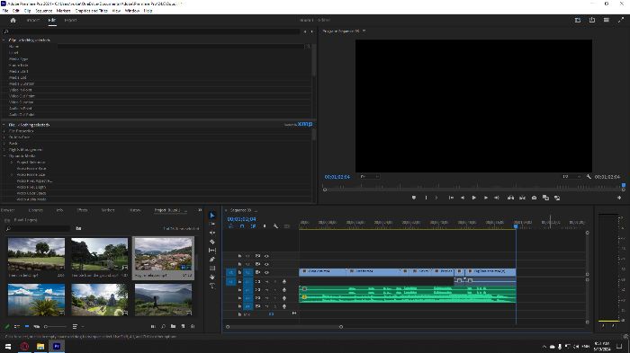Screen dimensions: 630x353
Task: Open Timeline display settings wrench
Action: coord(275,226)
